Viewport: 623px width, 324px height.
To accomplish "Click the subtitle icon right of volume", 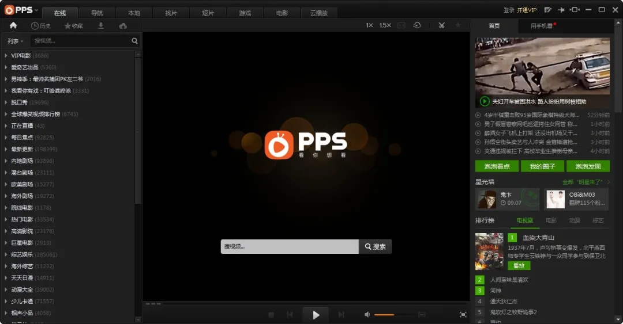I will coord(422,314).
